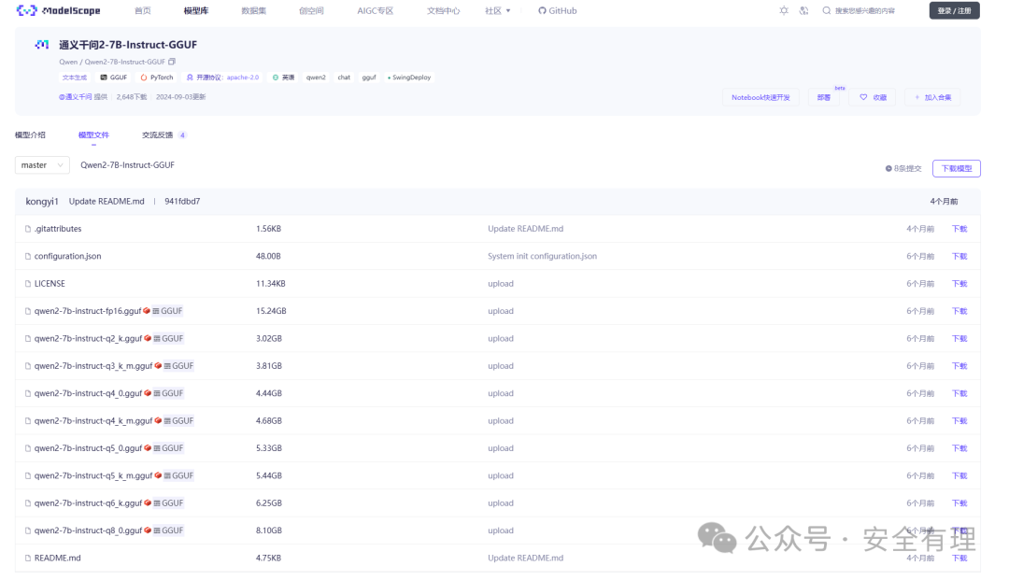Click the search magnifier icon
The height and width of the screenshot is (580, 1009).
pyautogui.click(x=826, y=10)
